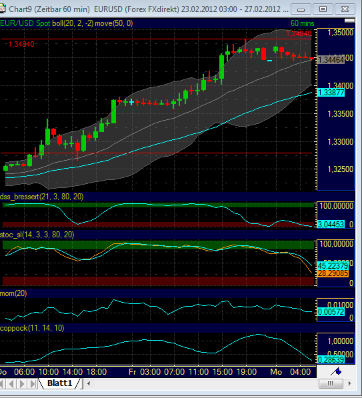Click the coppock(11, 14, 10) label

(32, 328)
